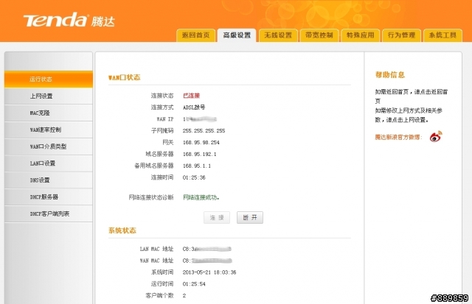Click DNS server value 168.95.192.1
The height and width of the screenshot is (304, 472).
200,154
